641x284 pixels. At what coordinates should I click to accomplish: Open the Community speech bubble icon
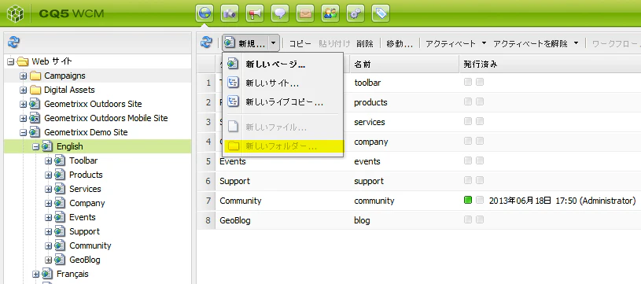pos(280,13)
